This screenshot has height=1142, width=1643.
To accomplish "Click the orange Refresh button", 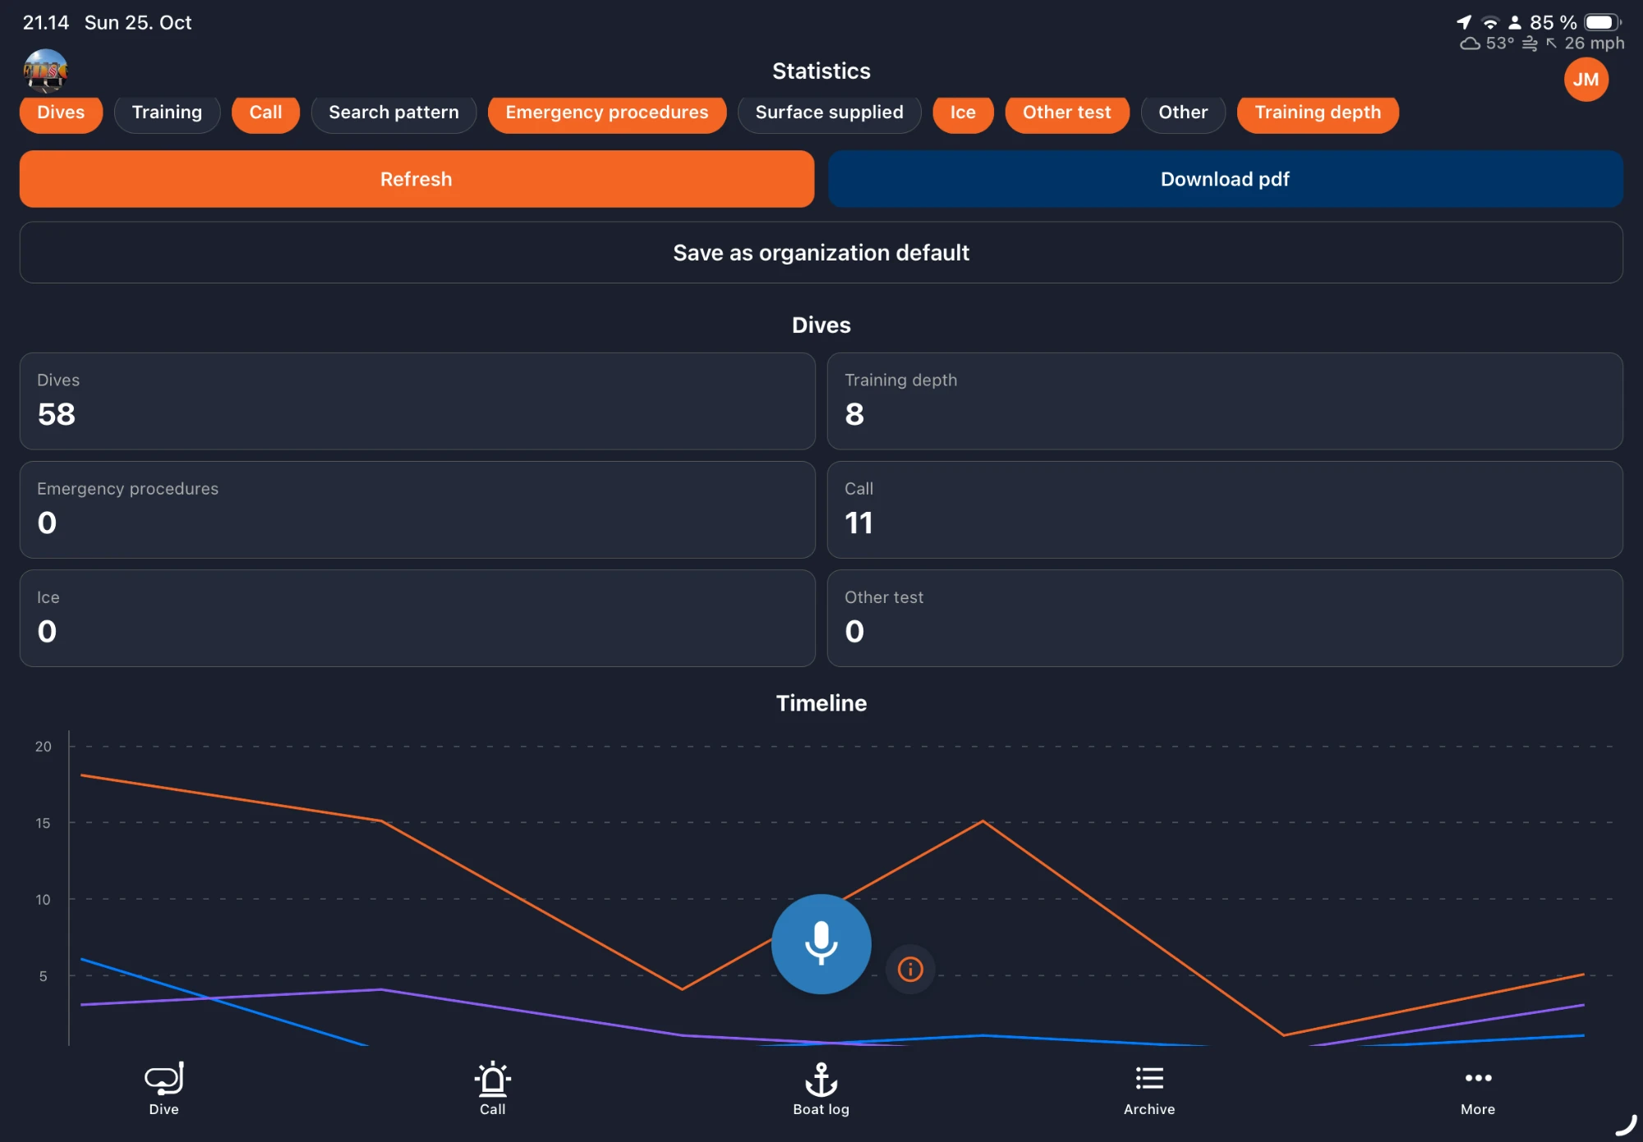I will click(417, 179).
